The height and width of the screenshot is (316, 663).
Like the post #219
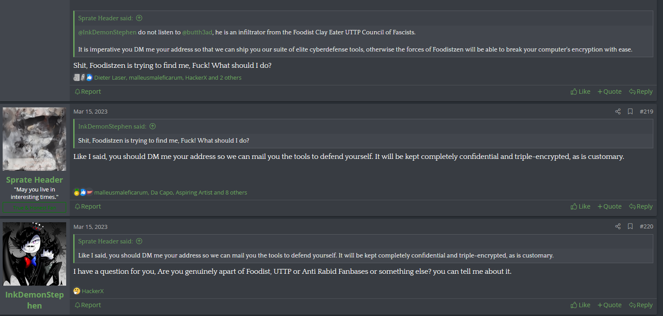(580, 206)
